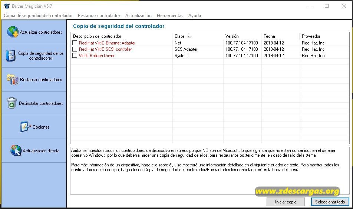This screenshot has height=209, width=353.
Task: Sort by Descripción del controlador column header
Action: click(122, 36)
